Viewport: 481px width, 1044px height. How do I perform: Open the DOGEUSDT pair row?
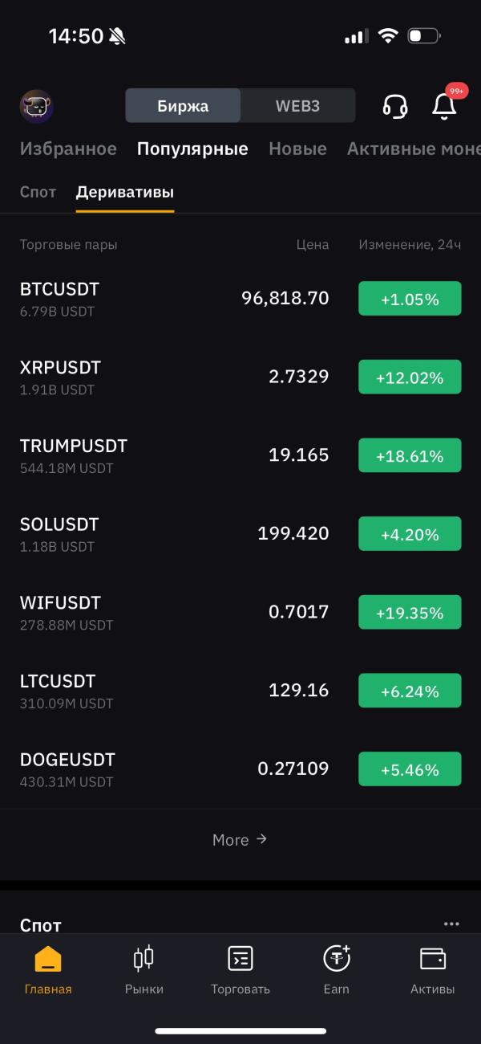click(x=240, y=769)
